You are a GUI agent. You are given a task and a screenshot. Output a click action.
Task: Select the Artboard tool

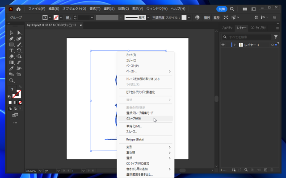[19, 74]
